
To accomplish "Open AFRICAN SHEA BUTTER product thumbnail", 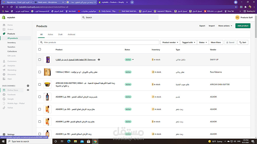I will pos(47,85).
